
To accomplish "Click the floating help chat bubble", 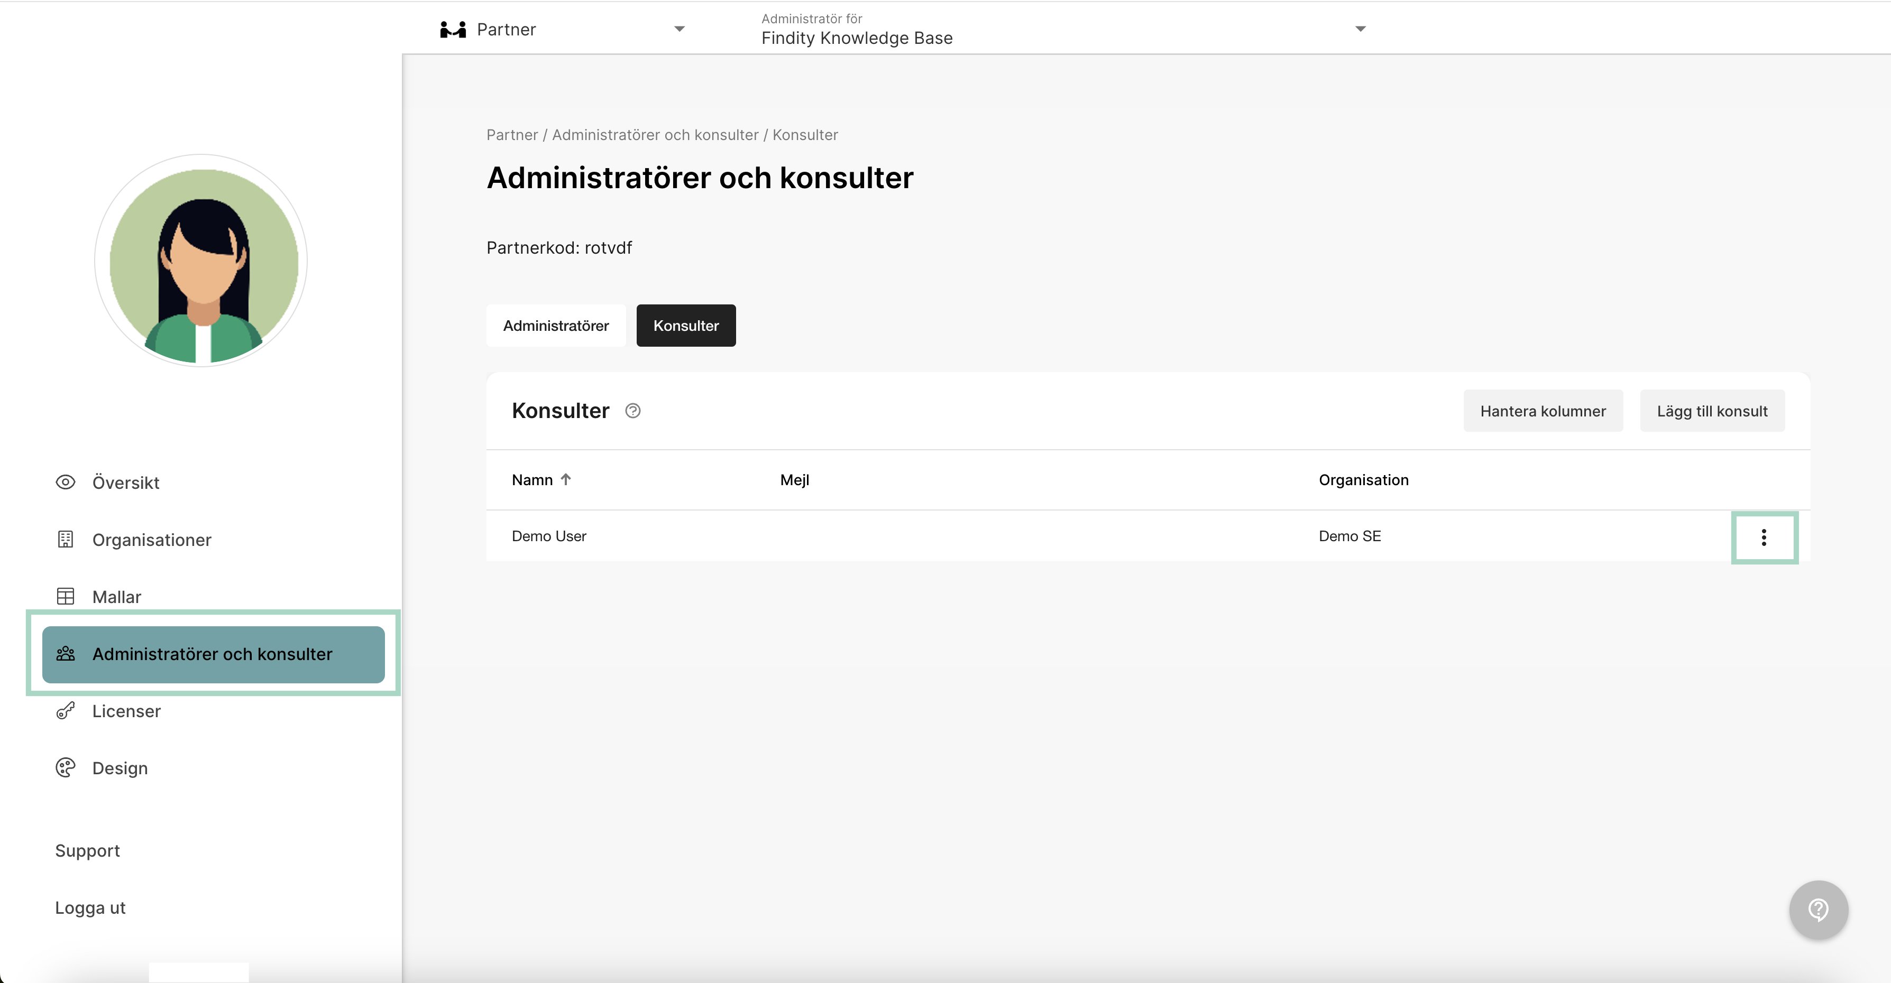I will tap(1819, 910).
